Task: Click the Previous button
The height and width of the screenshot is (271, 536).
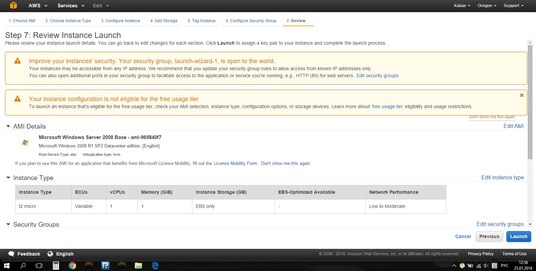Action: (489, 236)
